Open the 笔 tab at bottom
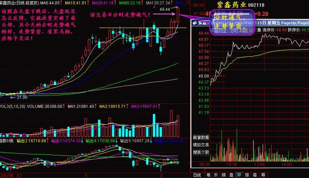 (209, 175)
